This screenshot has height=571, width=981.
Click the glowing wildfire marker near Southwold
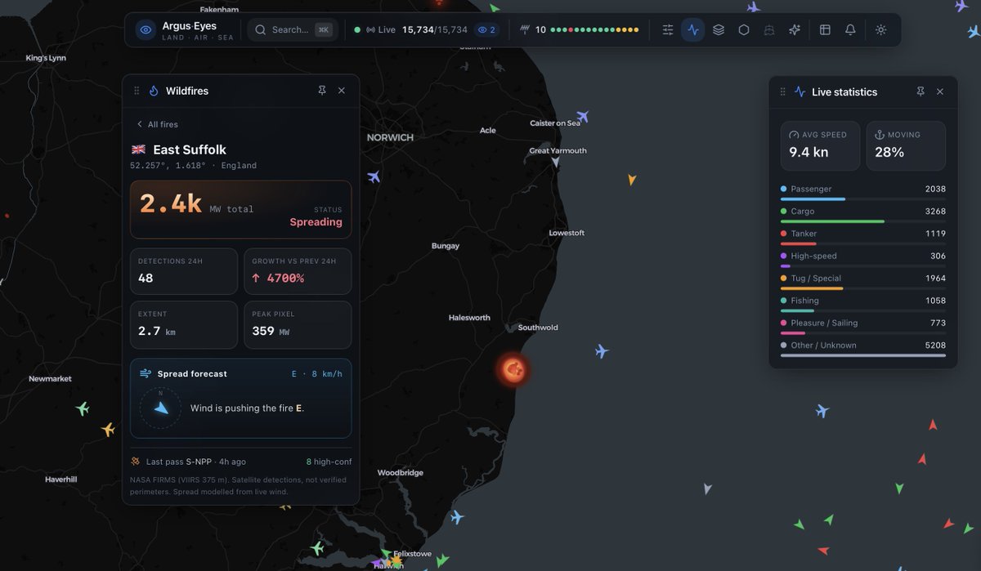[513, 370]
